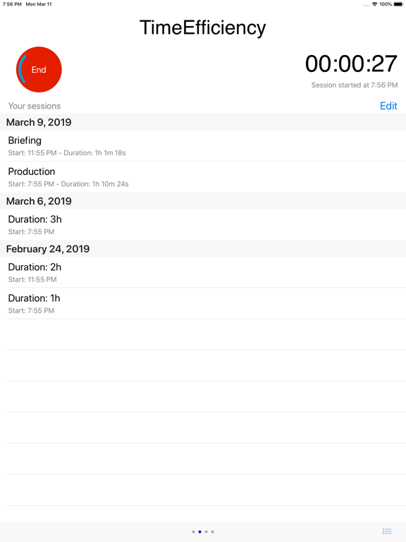Select the Briefing session entry

[203, 146]
